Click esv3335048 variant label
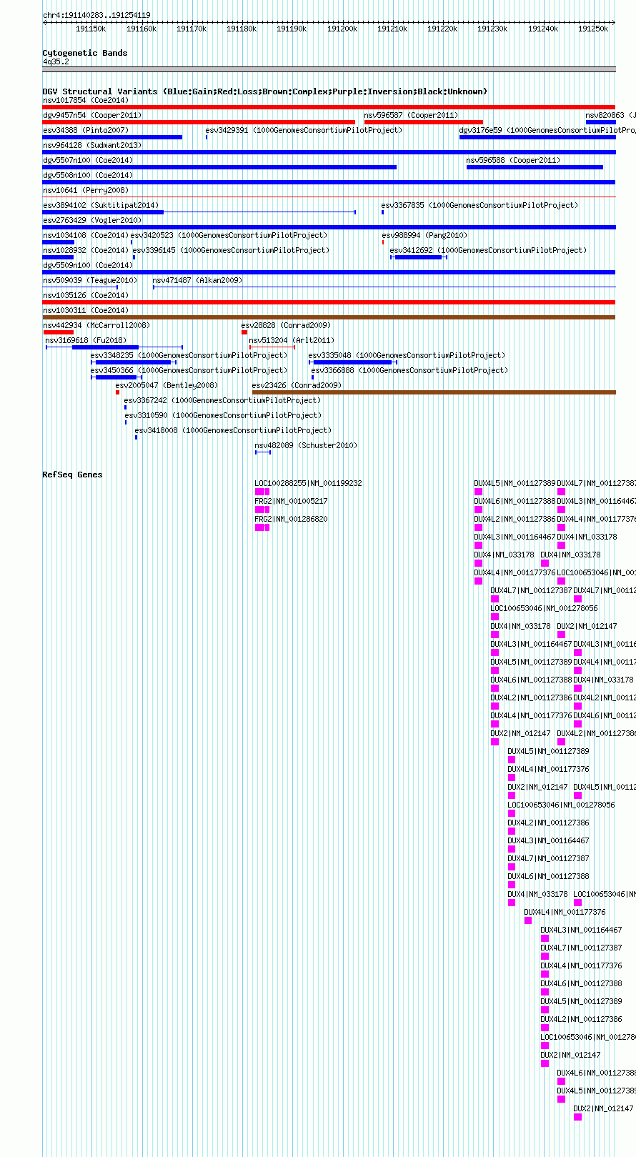Image resolution: width=636 pixels, height=1157 pixels. (407, 355)
